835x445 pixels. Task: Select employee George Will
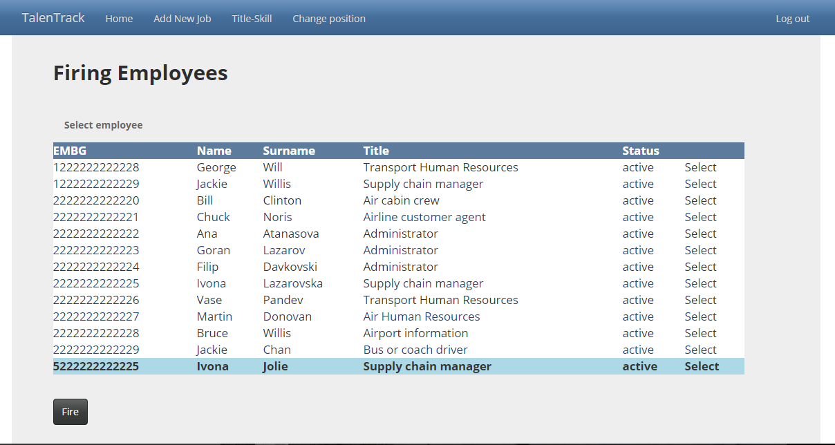700,167
